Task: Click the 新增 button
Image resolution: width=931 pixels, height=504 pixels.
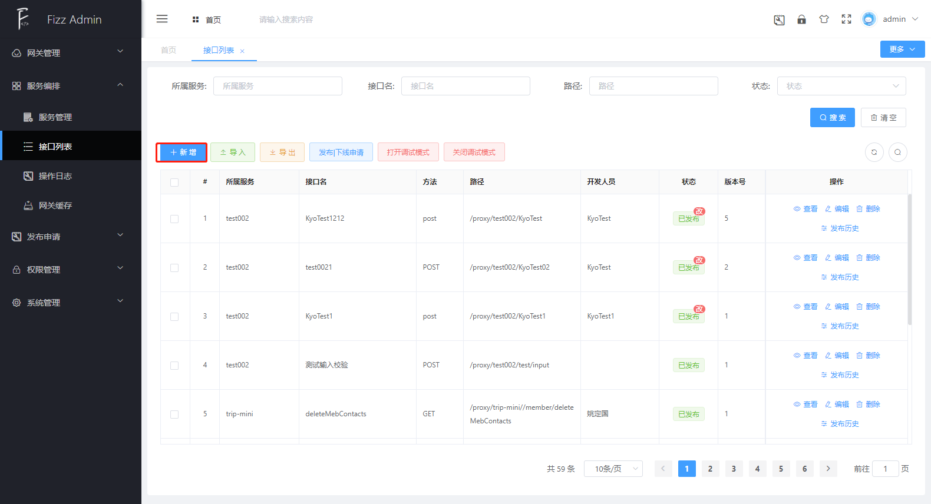Action: pos(181,152)
